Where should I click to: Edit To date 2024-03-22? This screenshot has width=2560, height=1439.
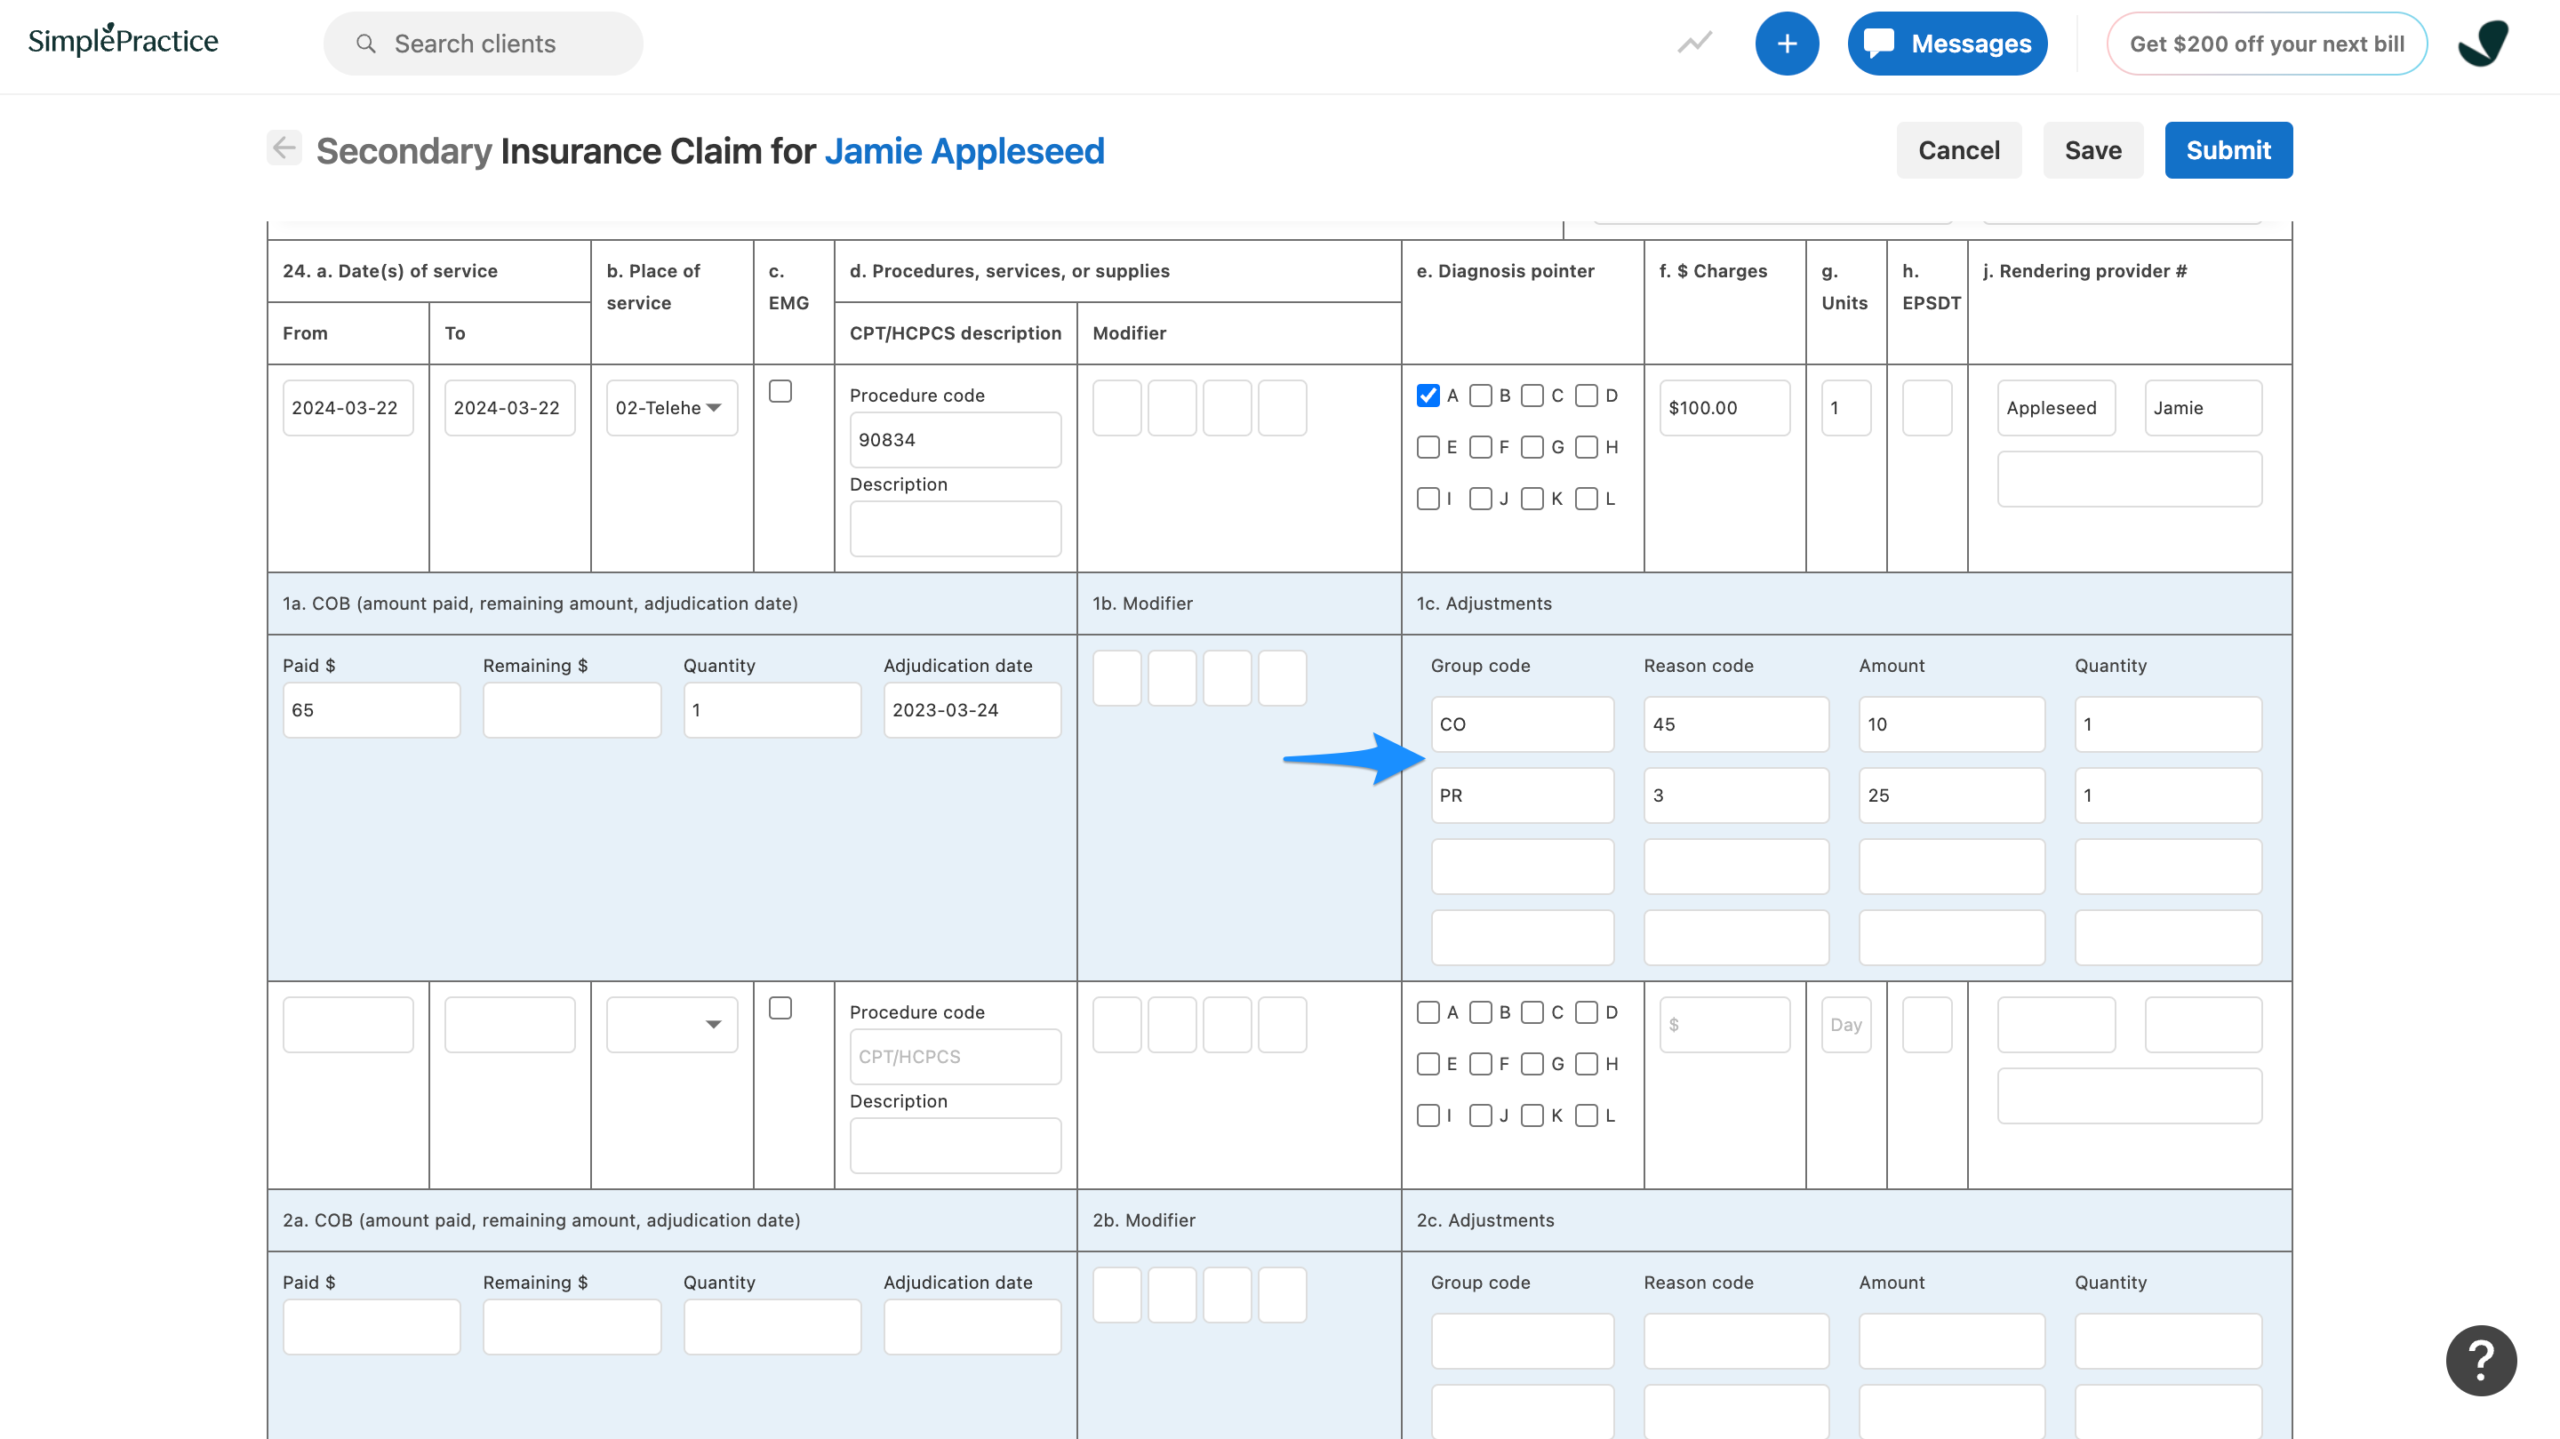click(510, 407)
